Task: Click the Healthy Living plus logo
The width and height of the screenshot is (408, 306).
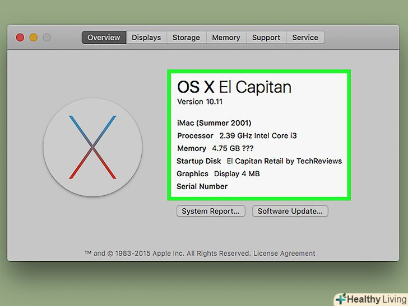Action: tap(340, 299)
